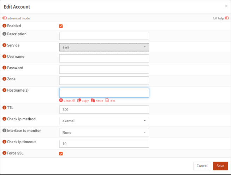Uncheck the Enabled checkbox

[x=61, y=26]
